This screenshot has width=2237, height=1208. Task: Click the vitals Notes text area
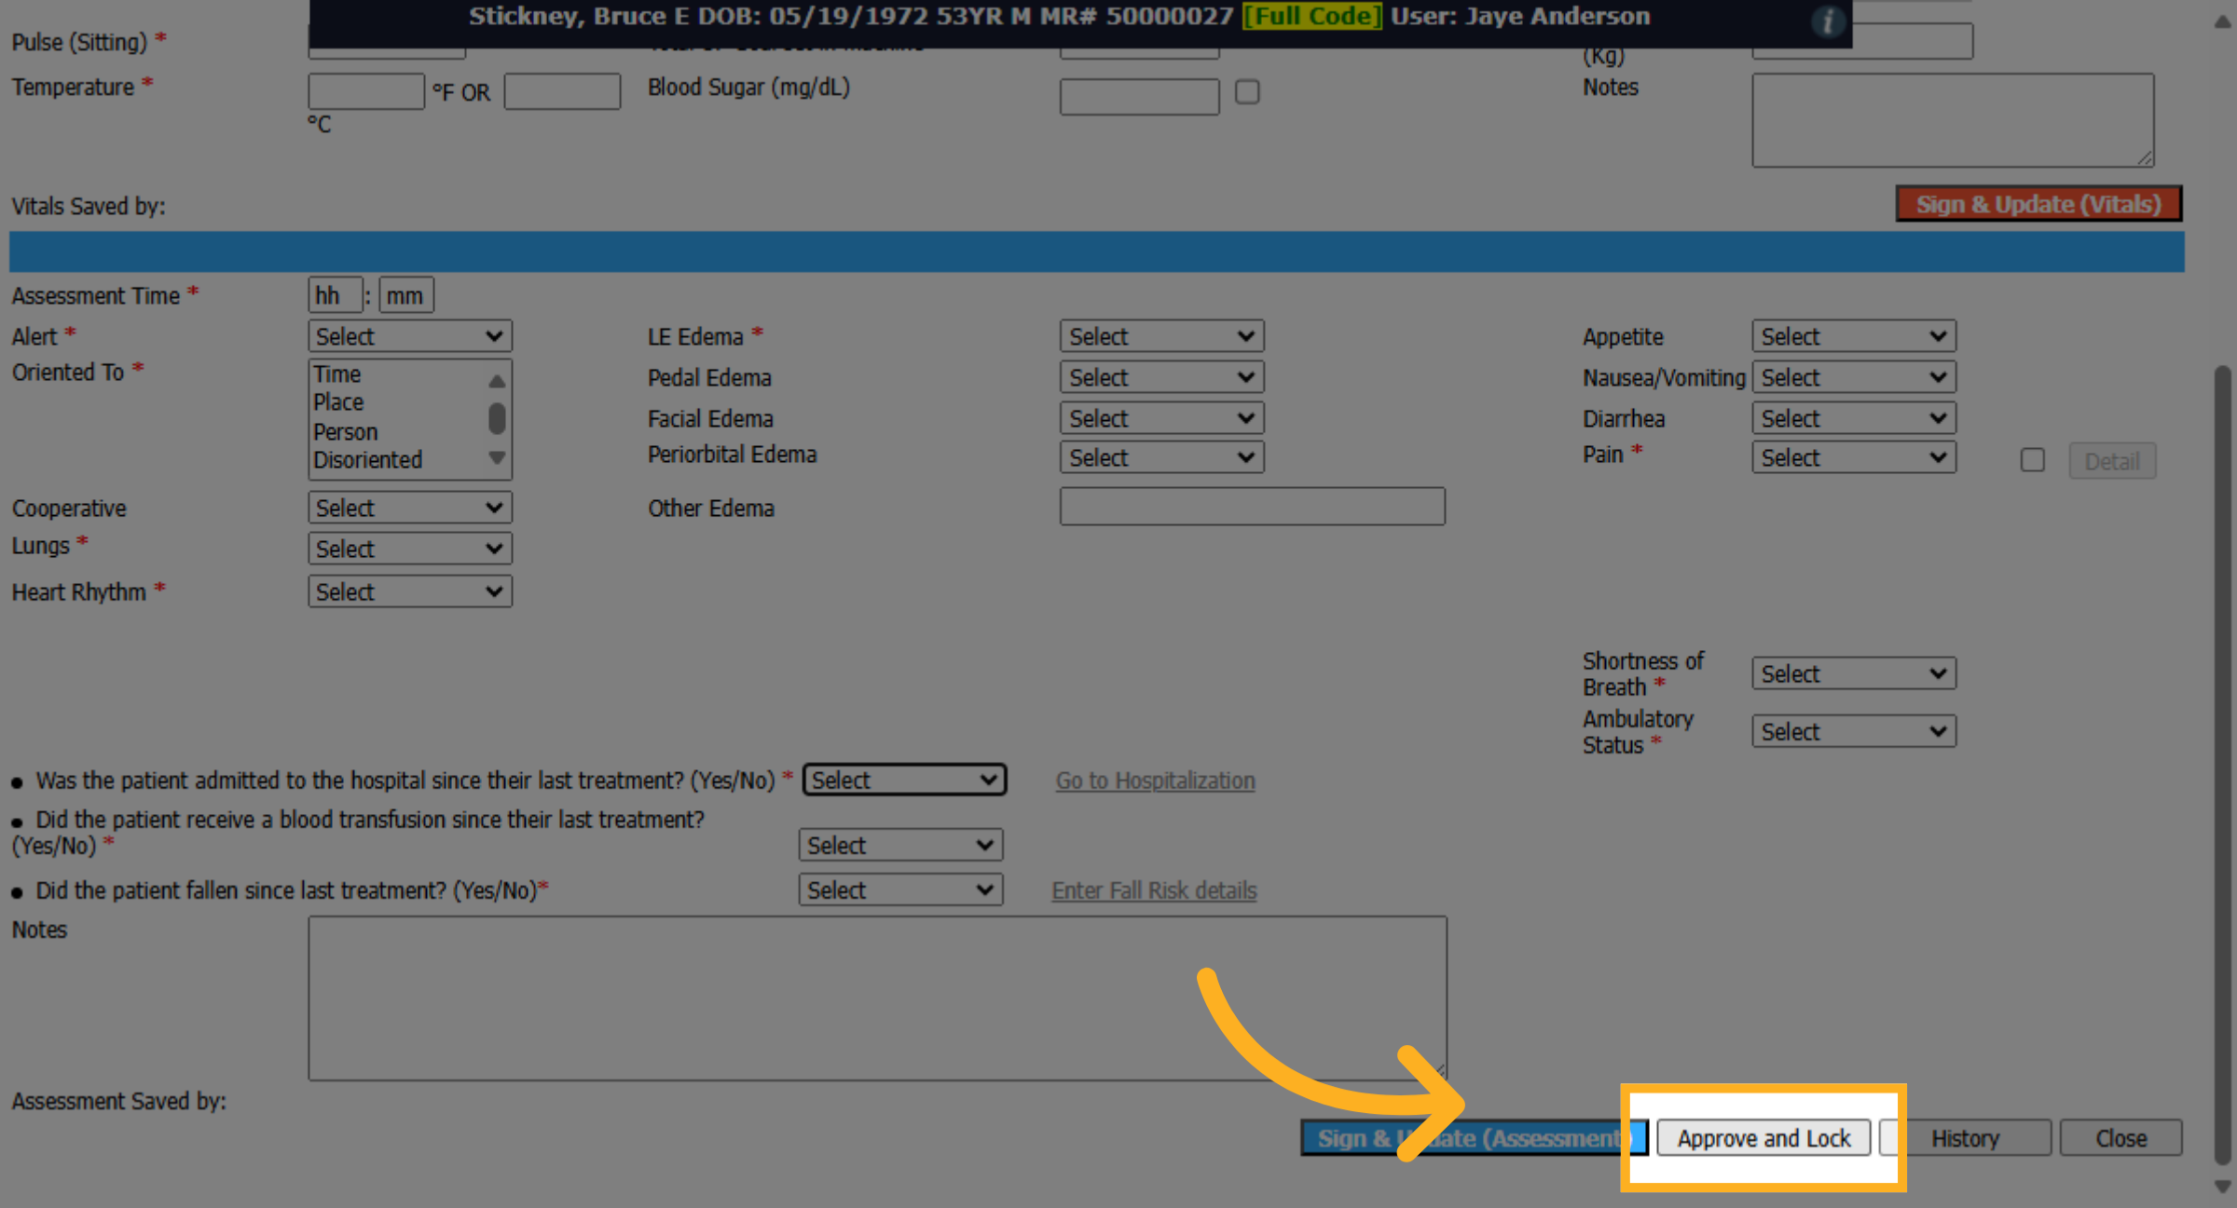click(x=1953, y=120)
